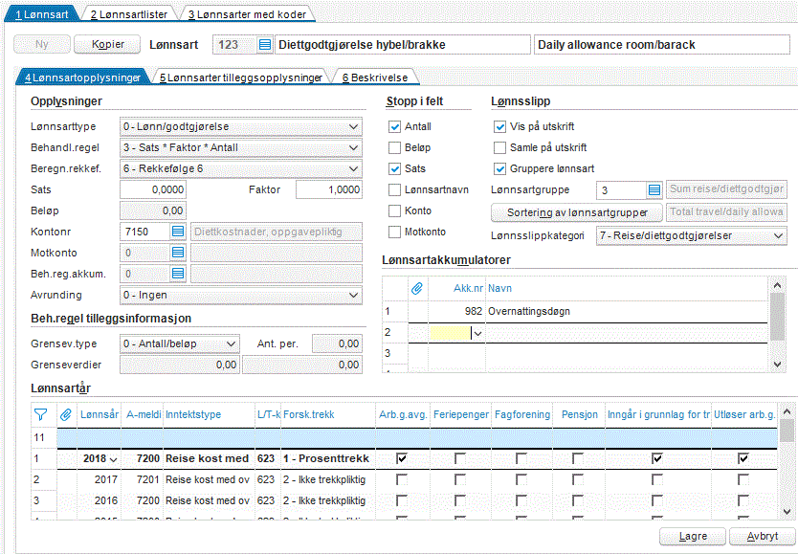Click the paperclip icon in Lønnsartakkumulatorer header
The width and height of the screenshot is (798, 554).
417,288
